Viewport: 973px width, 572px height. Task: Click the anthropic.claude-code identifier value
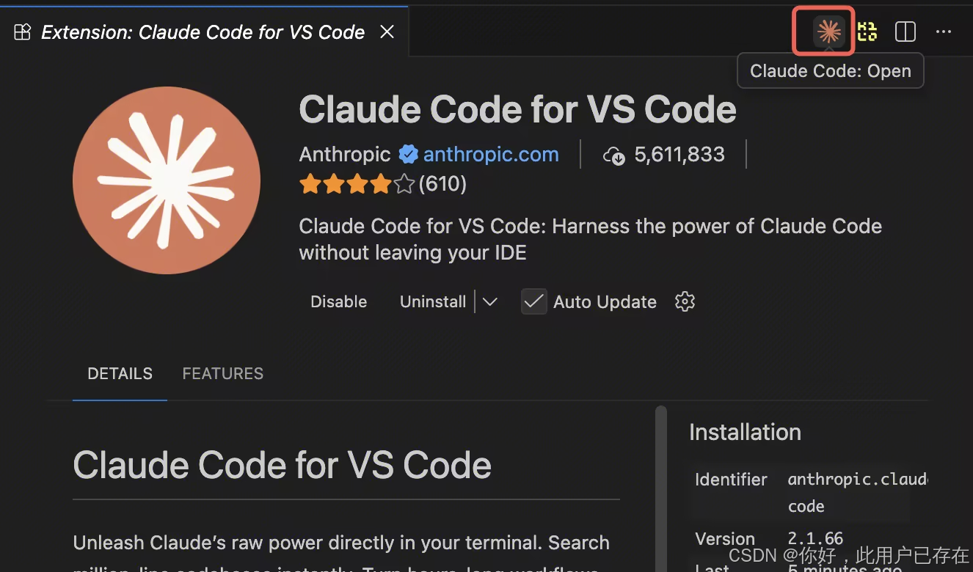[857, 493]
